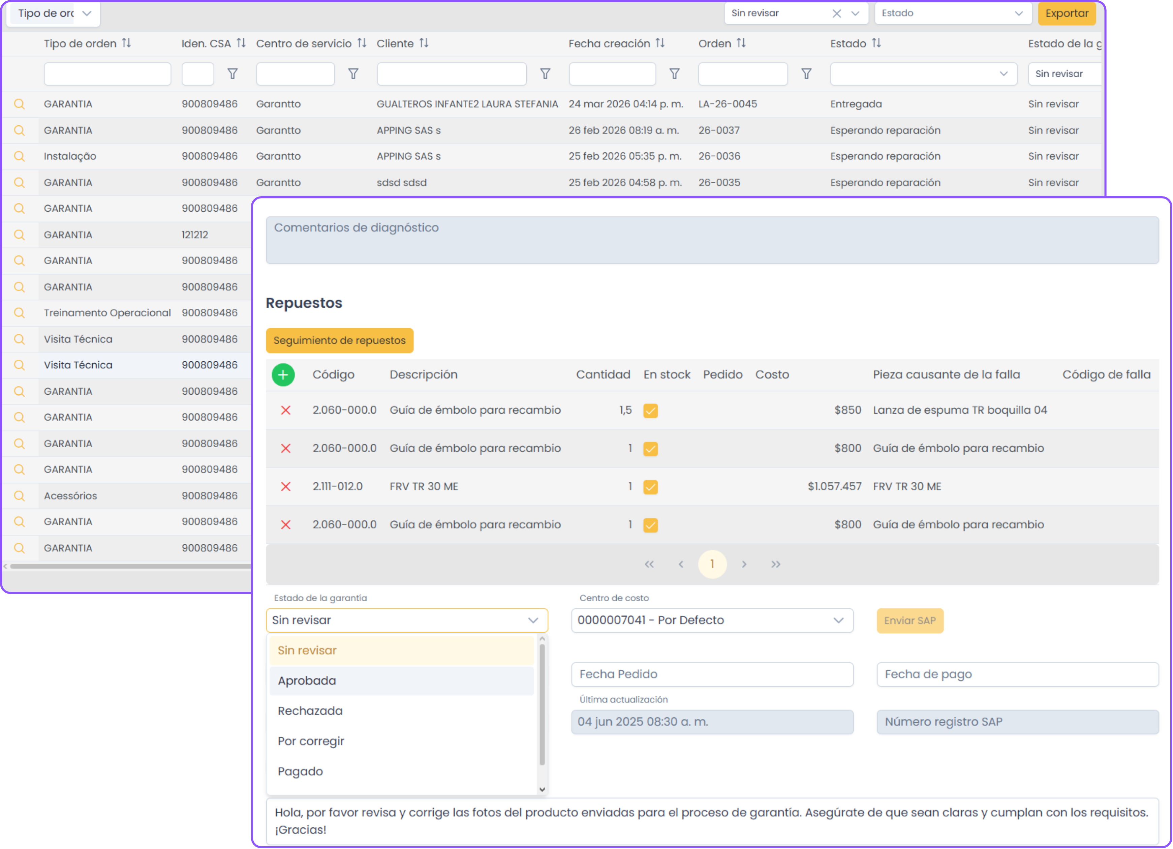Toggle En stock checkbox in last spare part row
The image size is (1173, 849).
pos(650,525)
